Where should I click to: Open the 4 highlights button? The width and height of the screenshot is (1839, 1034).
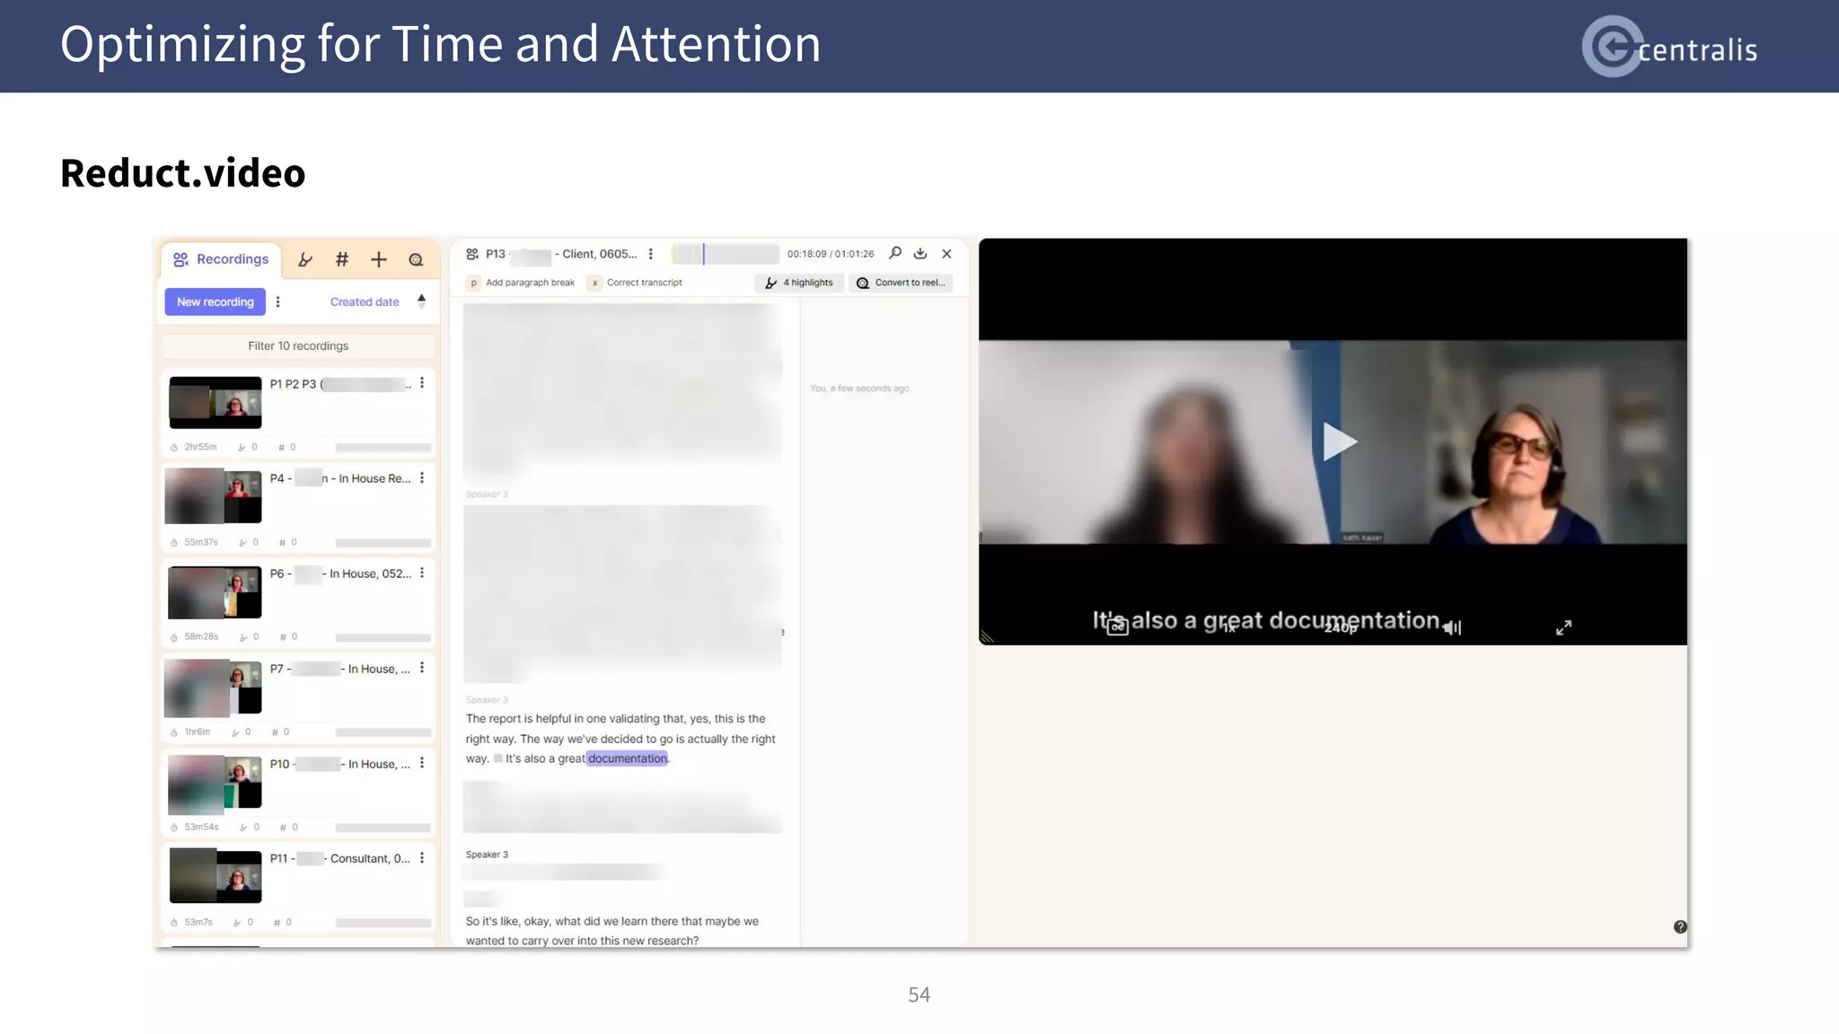click(x=799, y=283)
